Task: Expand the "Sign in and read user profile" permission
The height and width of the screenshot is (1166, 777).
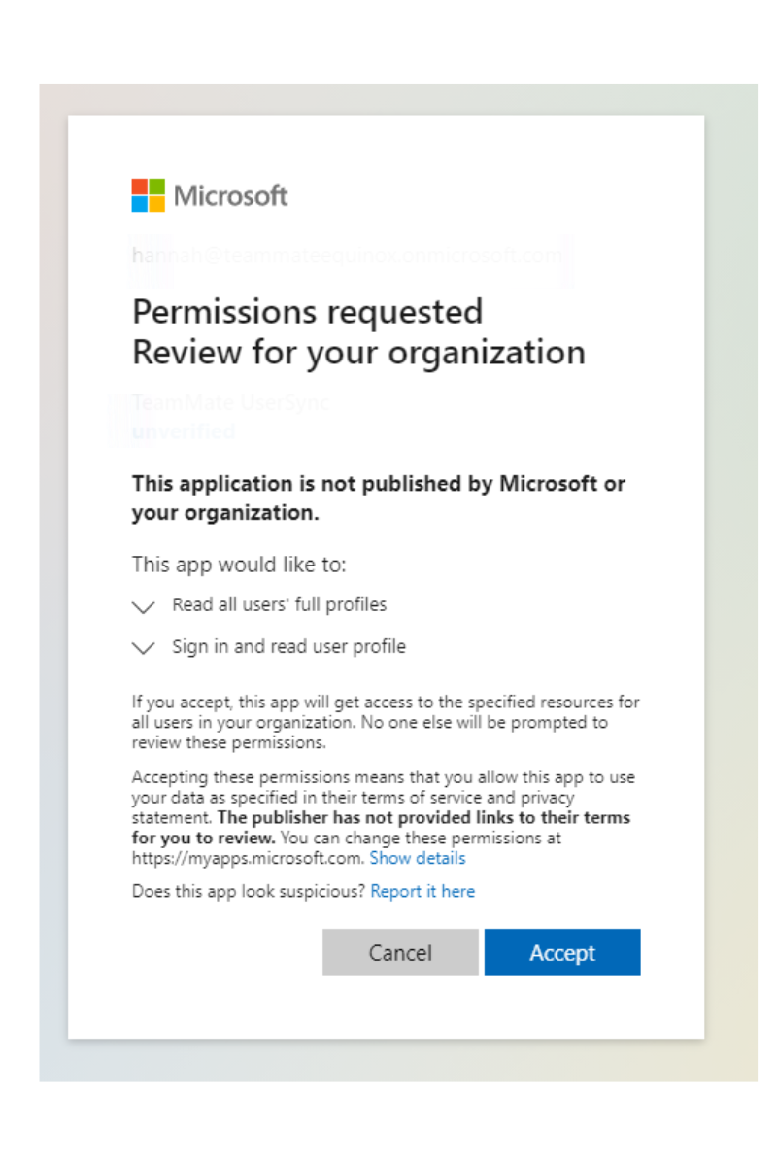Action: (x=143, y=648)
